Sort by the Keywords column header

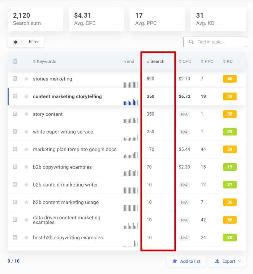pos(45,62)
